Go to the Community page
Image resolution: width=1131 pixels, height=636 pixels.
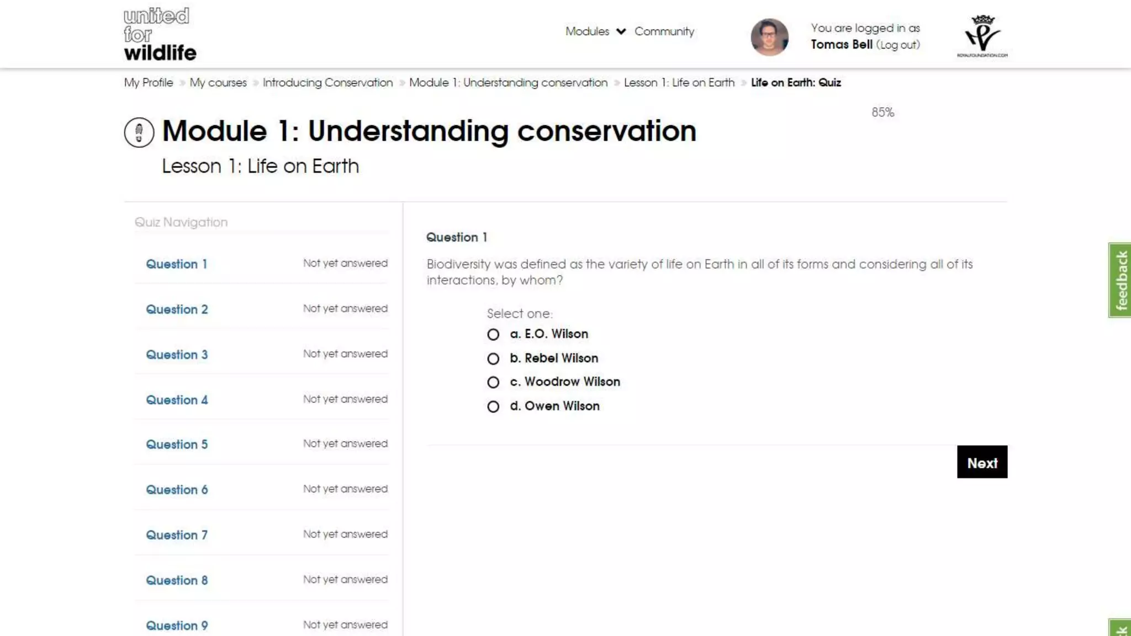[x=664, y=31]
